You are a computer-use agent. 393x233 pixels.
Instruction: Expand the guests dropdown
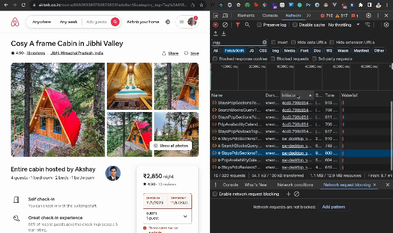(167, 216)
